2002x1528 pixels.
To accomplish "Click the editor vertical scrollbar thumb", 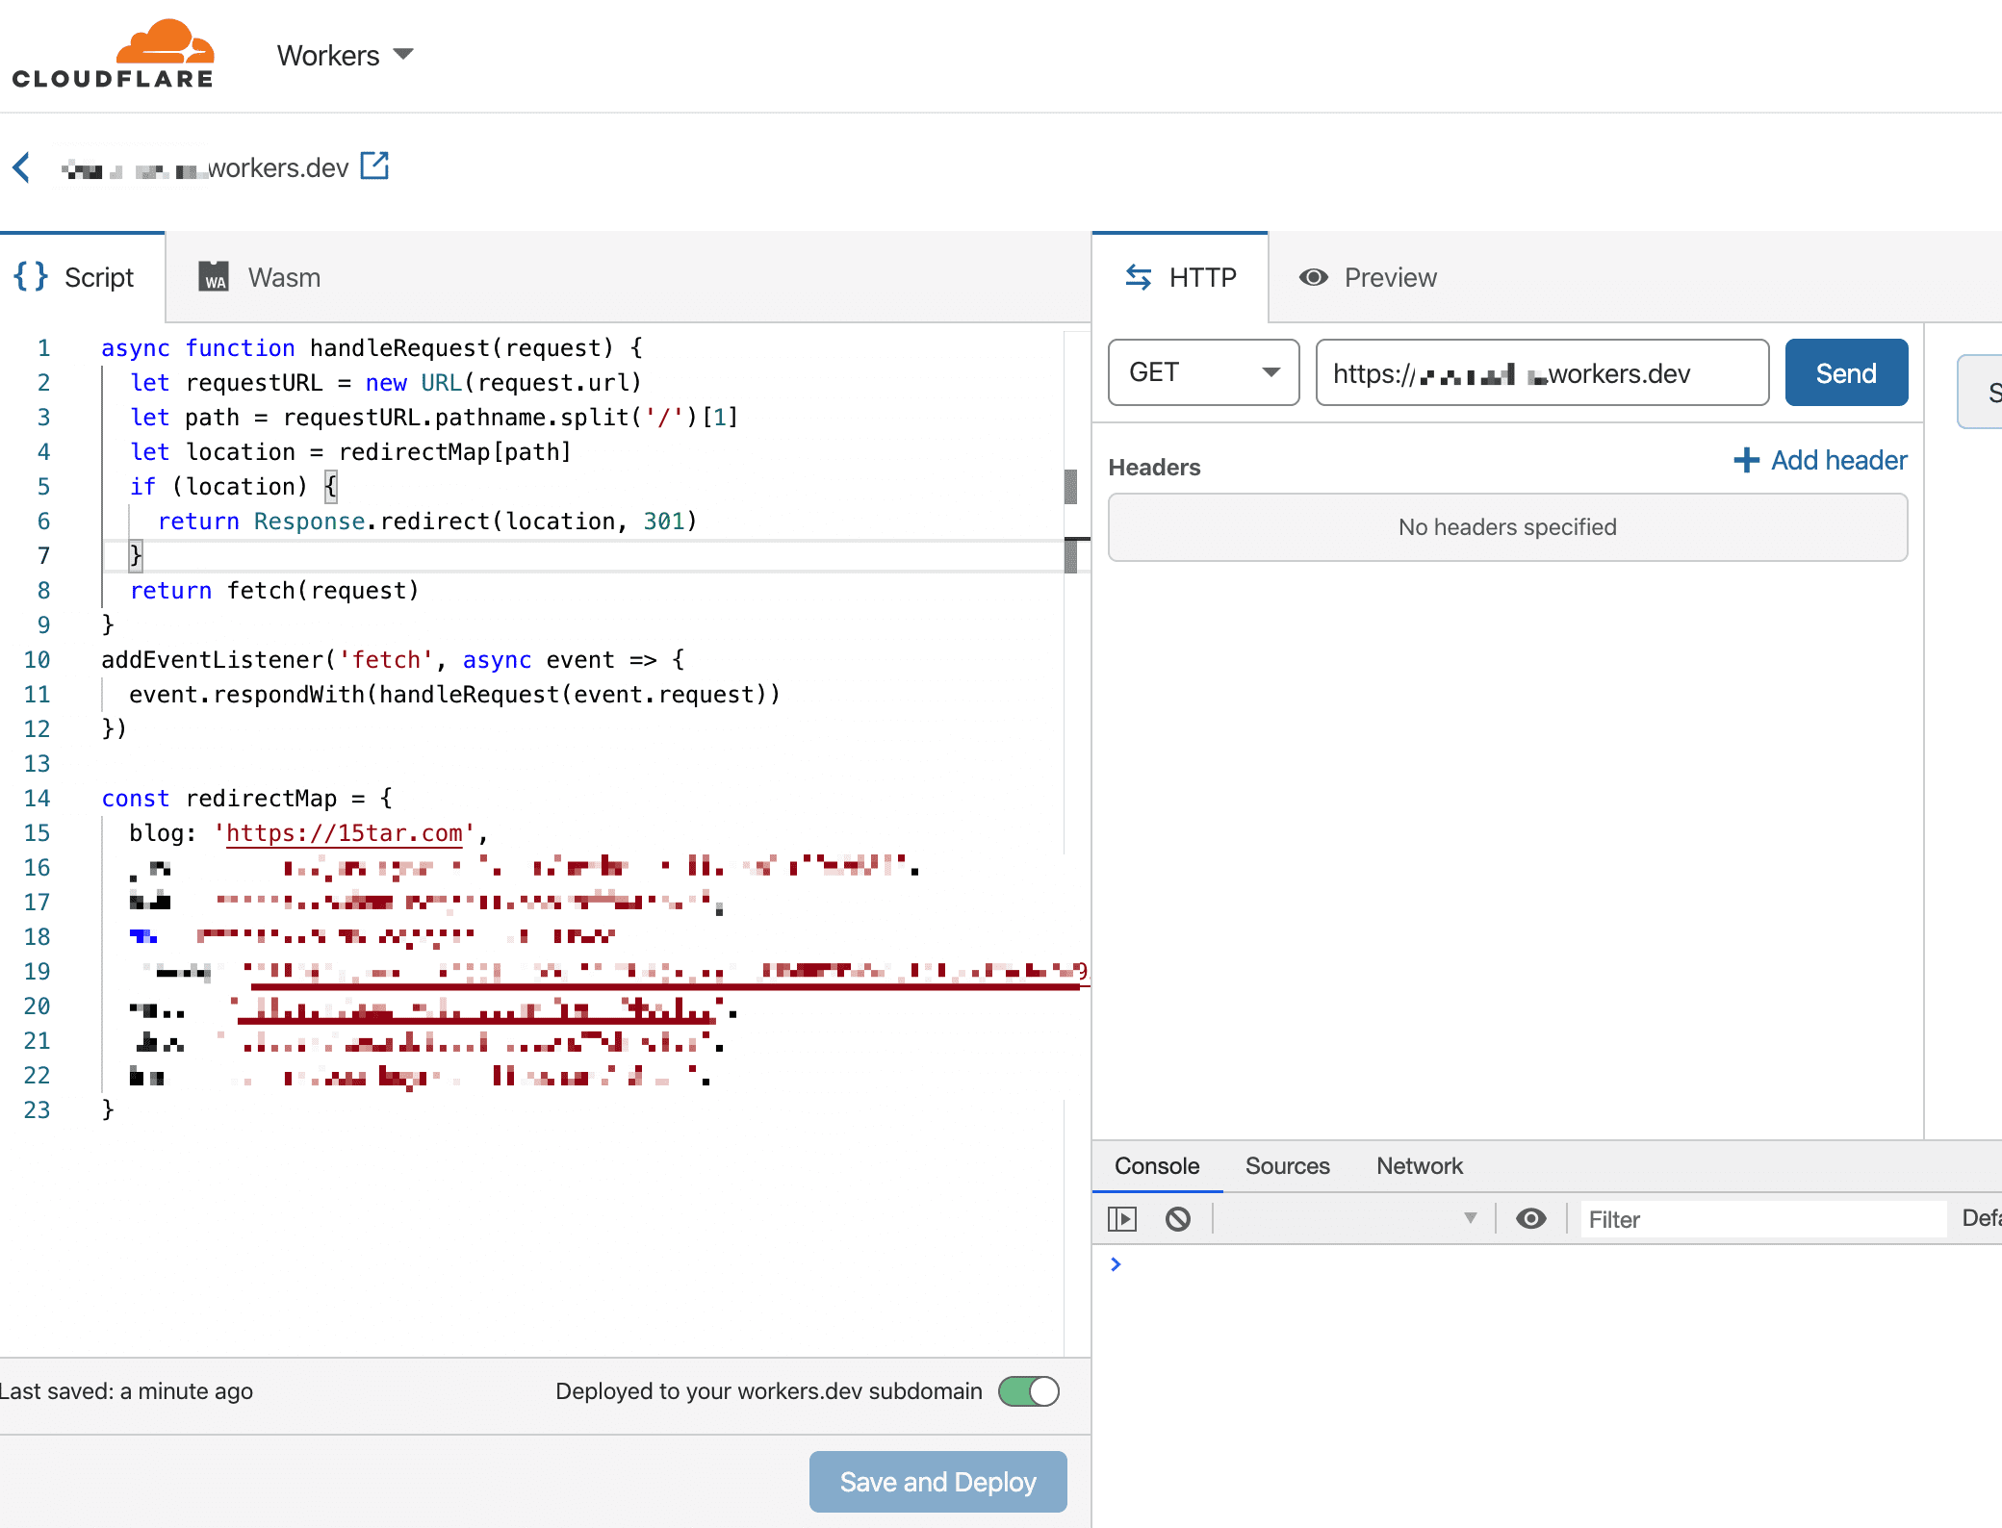I will (1070, 486).
